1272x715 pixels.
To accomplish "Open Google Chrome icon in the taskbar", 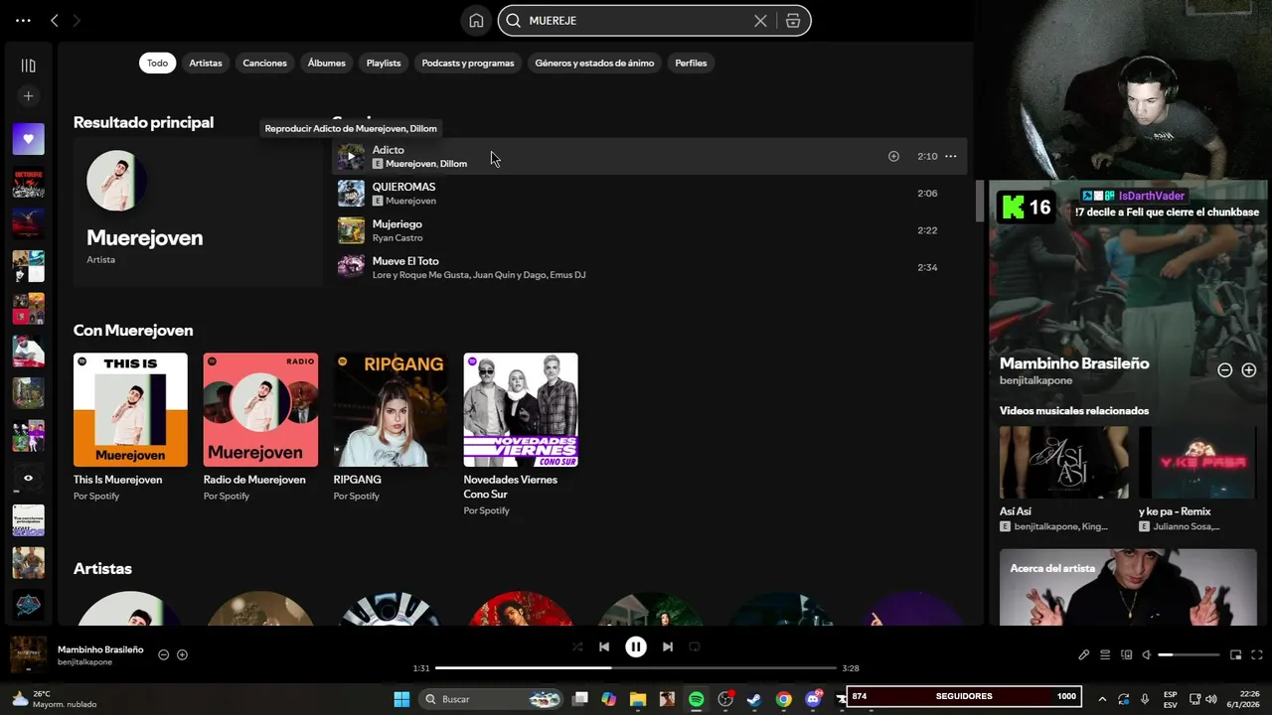I will point(784,699).
